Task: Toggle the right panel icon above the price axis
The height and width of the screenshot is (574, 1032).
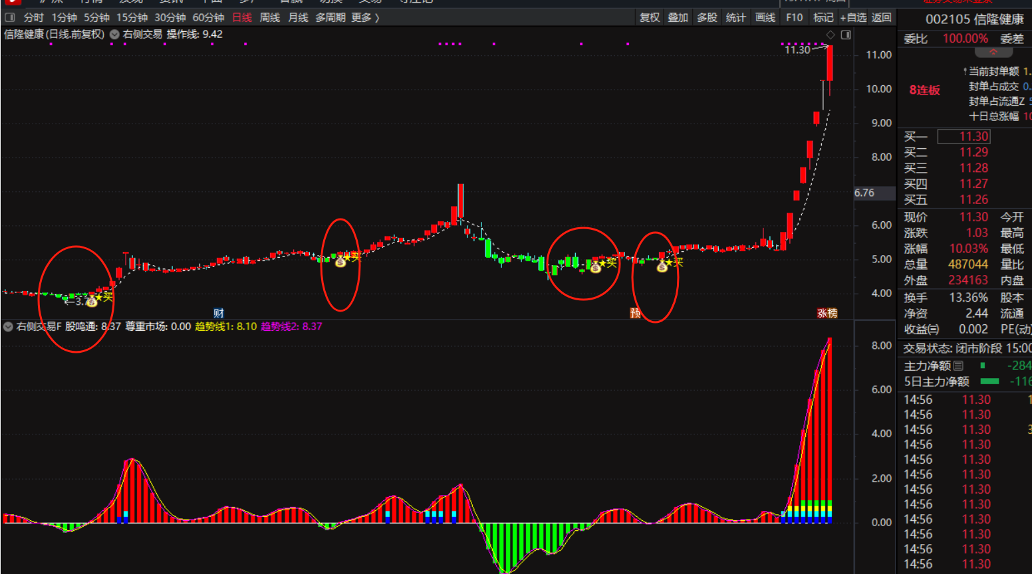Action: click(846, 35)
